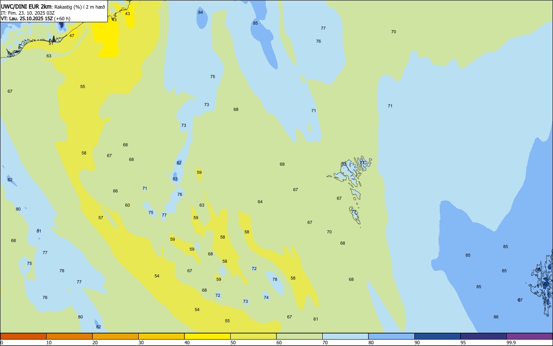Image resolution: width=553 pixels, height=346 pixels.
Task: Click the humidity value '74' on the map
Action: pos(266,297)
